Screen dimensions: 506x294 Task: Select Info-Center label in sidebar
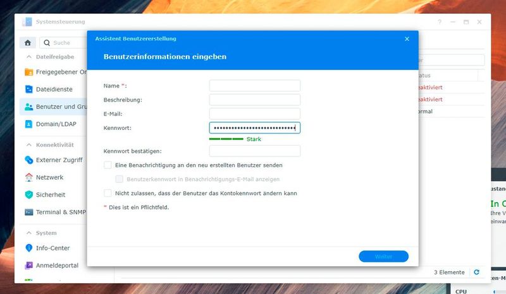point(53,248)
